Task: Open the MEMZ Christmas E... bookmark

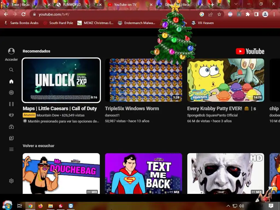Action: [x=95, y=23]
